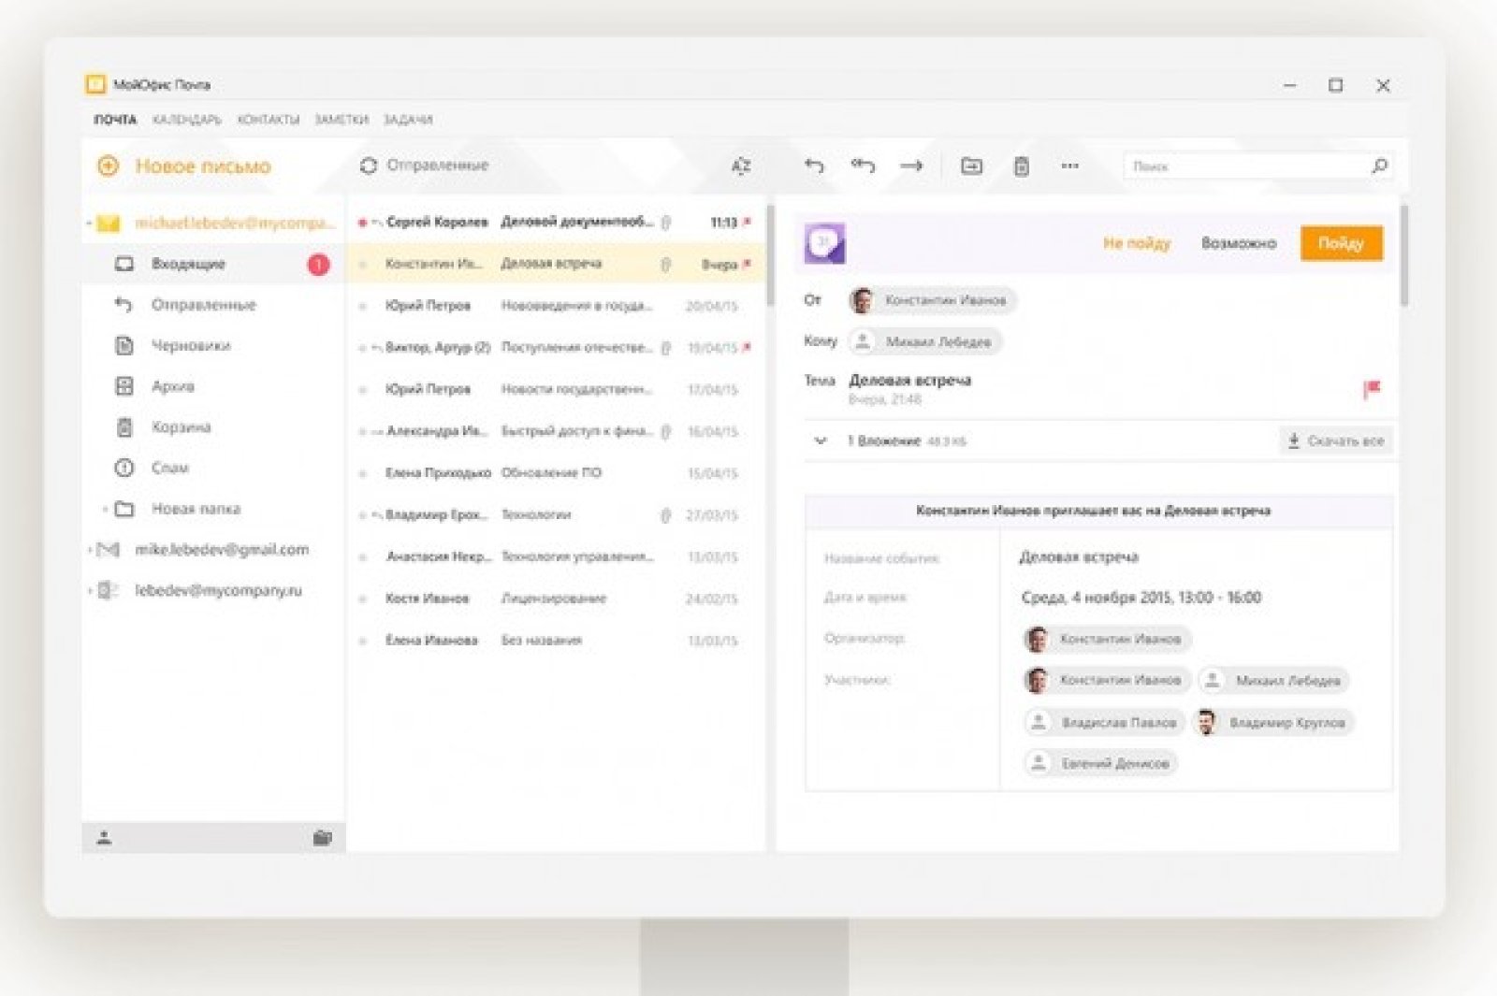The width and height of the screenshot is (1497, 996).
Task: Open the Контакты tab
Action: pos(268,120)
